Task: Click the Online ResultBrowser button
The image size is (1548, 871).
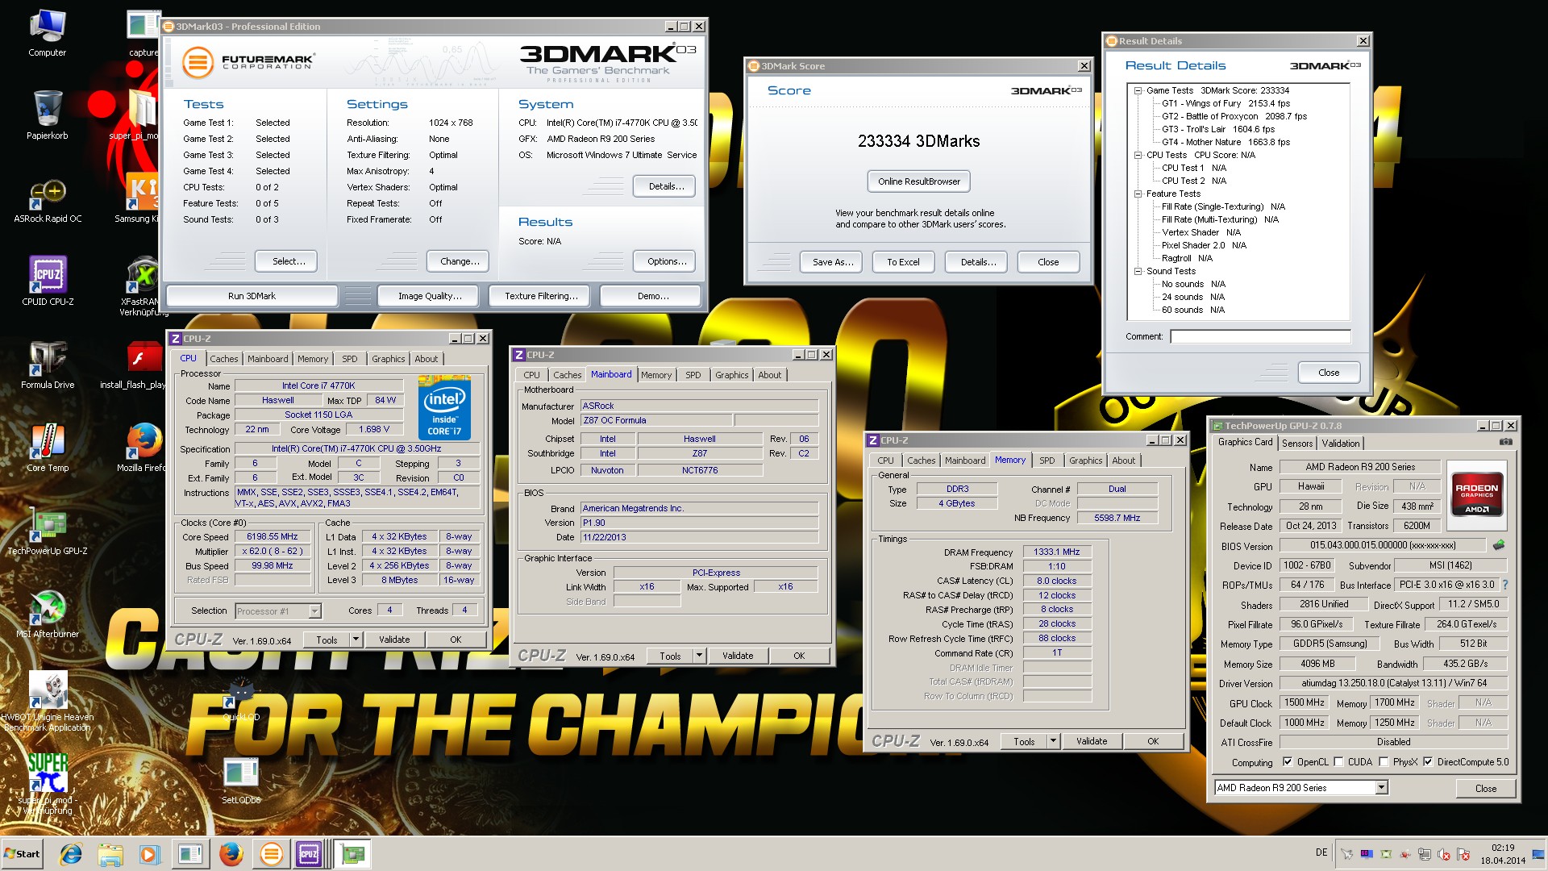Action: [x=919, y=181]
